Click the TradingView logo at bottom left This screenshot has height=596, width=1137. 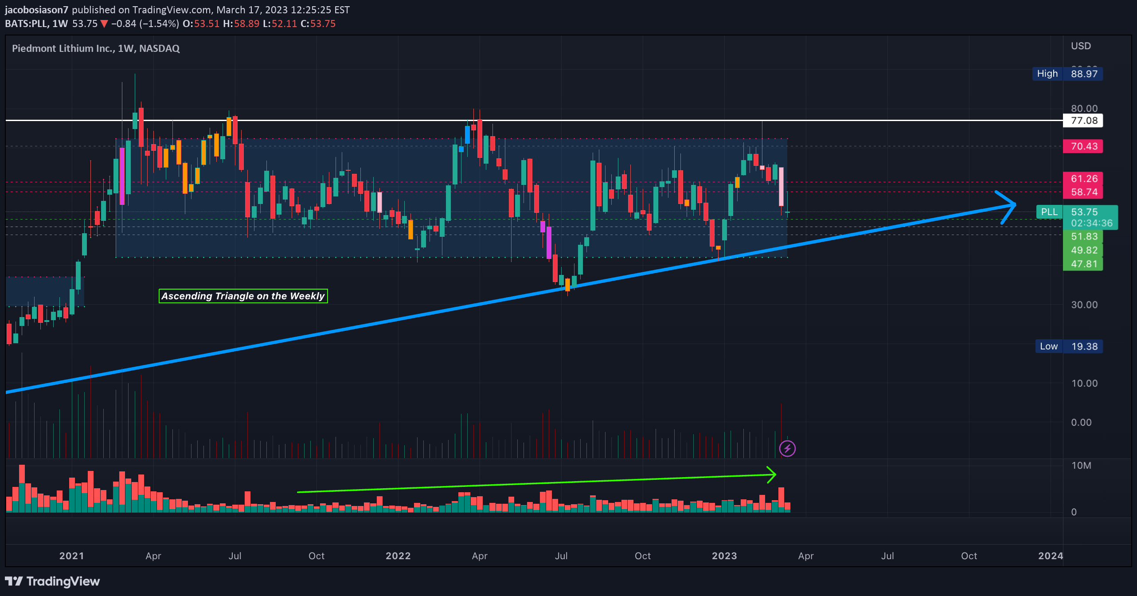tap(52, 581)
